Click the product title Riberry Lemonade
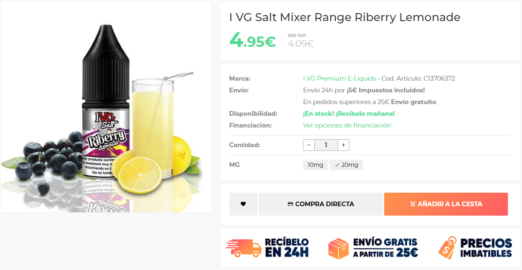 pos(345,17)
